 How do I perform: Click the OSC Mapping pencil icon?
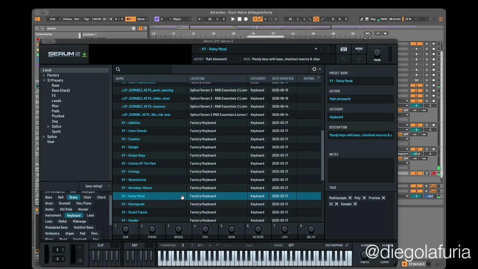pos(347,245)
